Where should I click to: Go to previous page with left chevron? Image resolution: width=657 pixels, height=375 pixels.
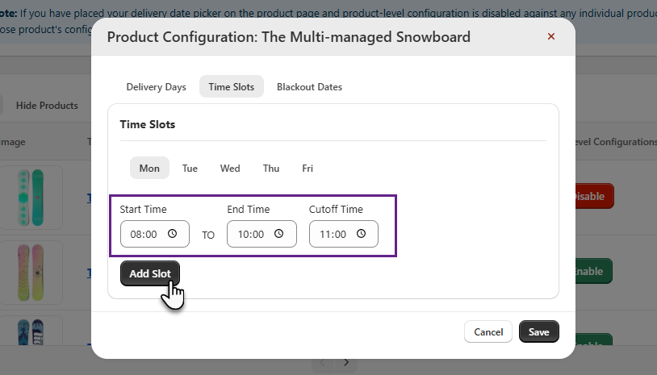pyautogui.click(x=322, y=362)
